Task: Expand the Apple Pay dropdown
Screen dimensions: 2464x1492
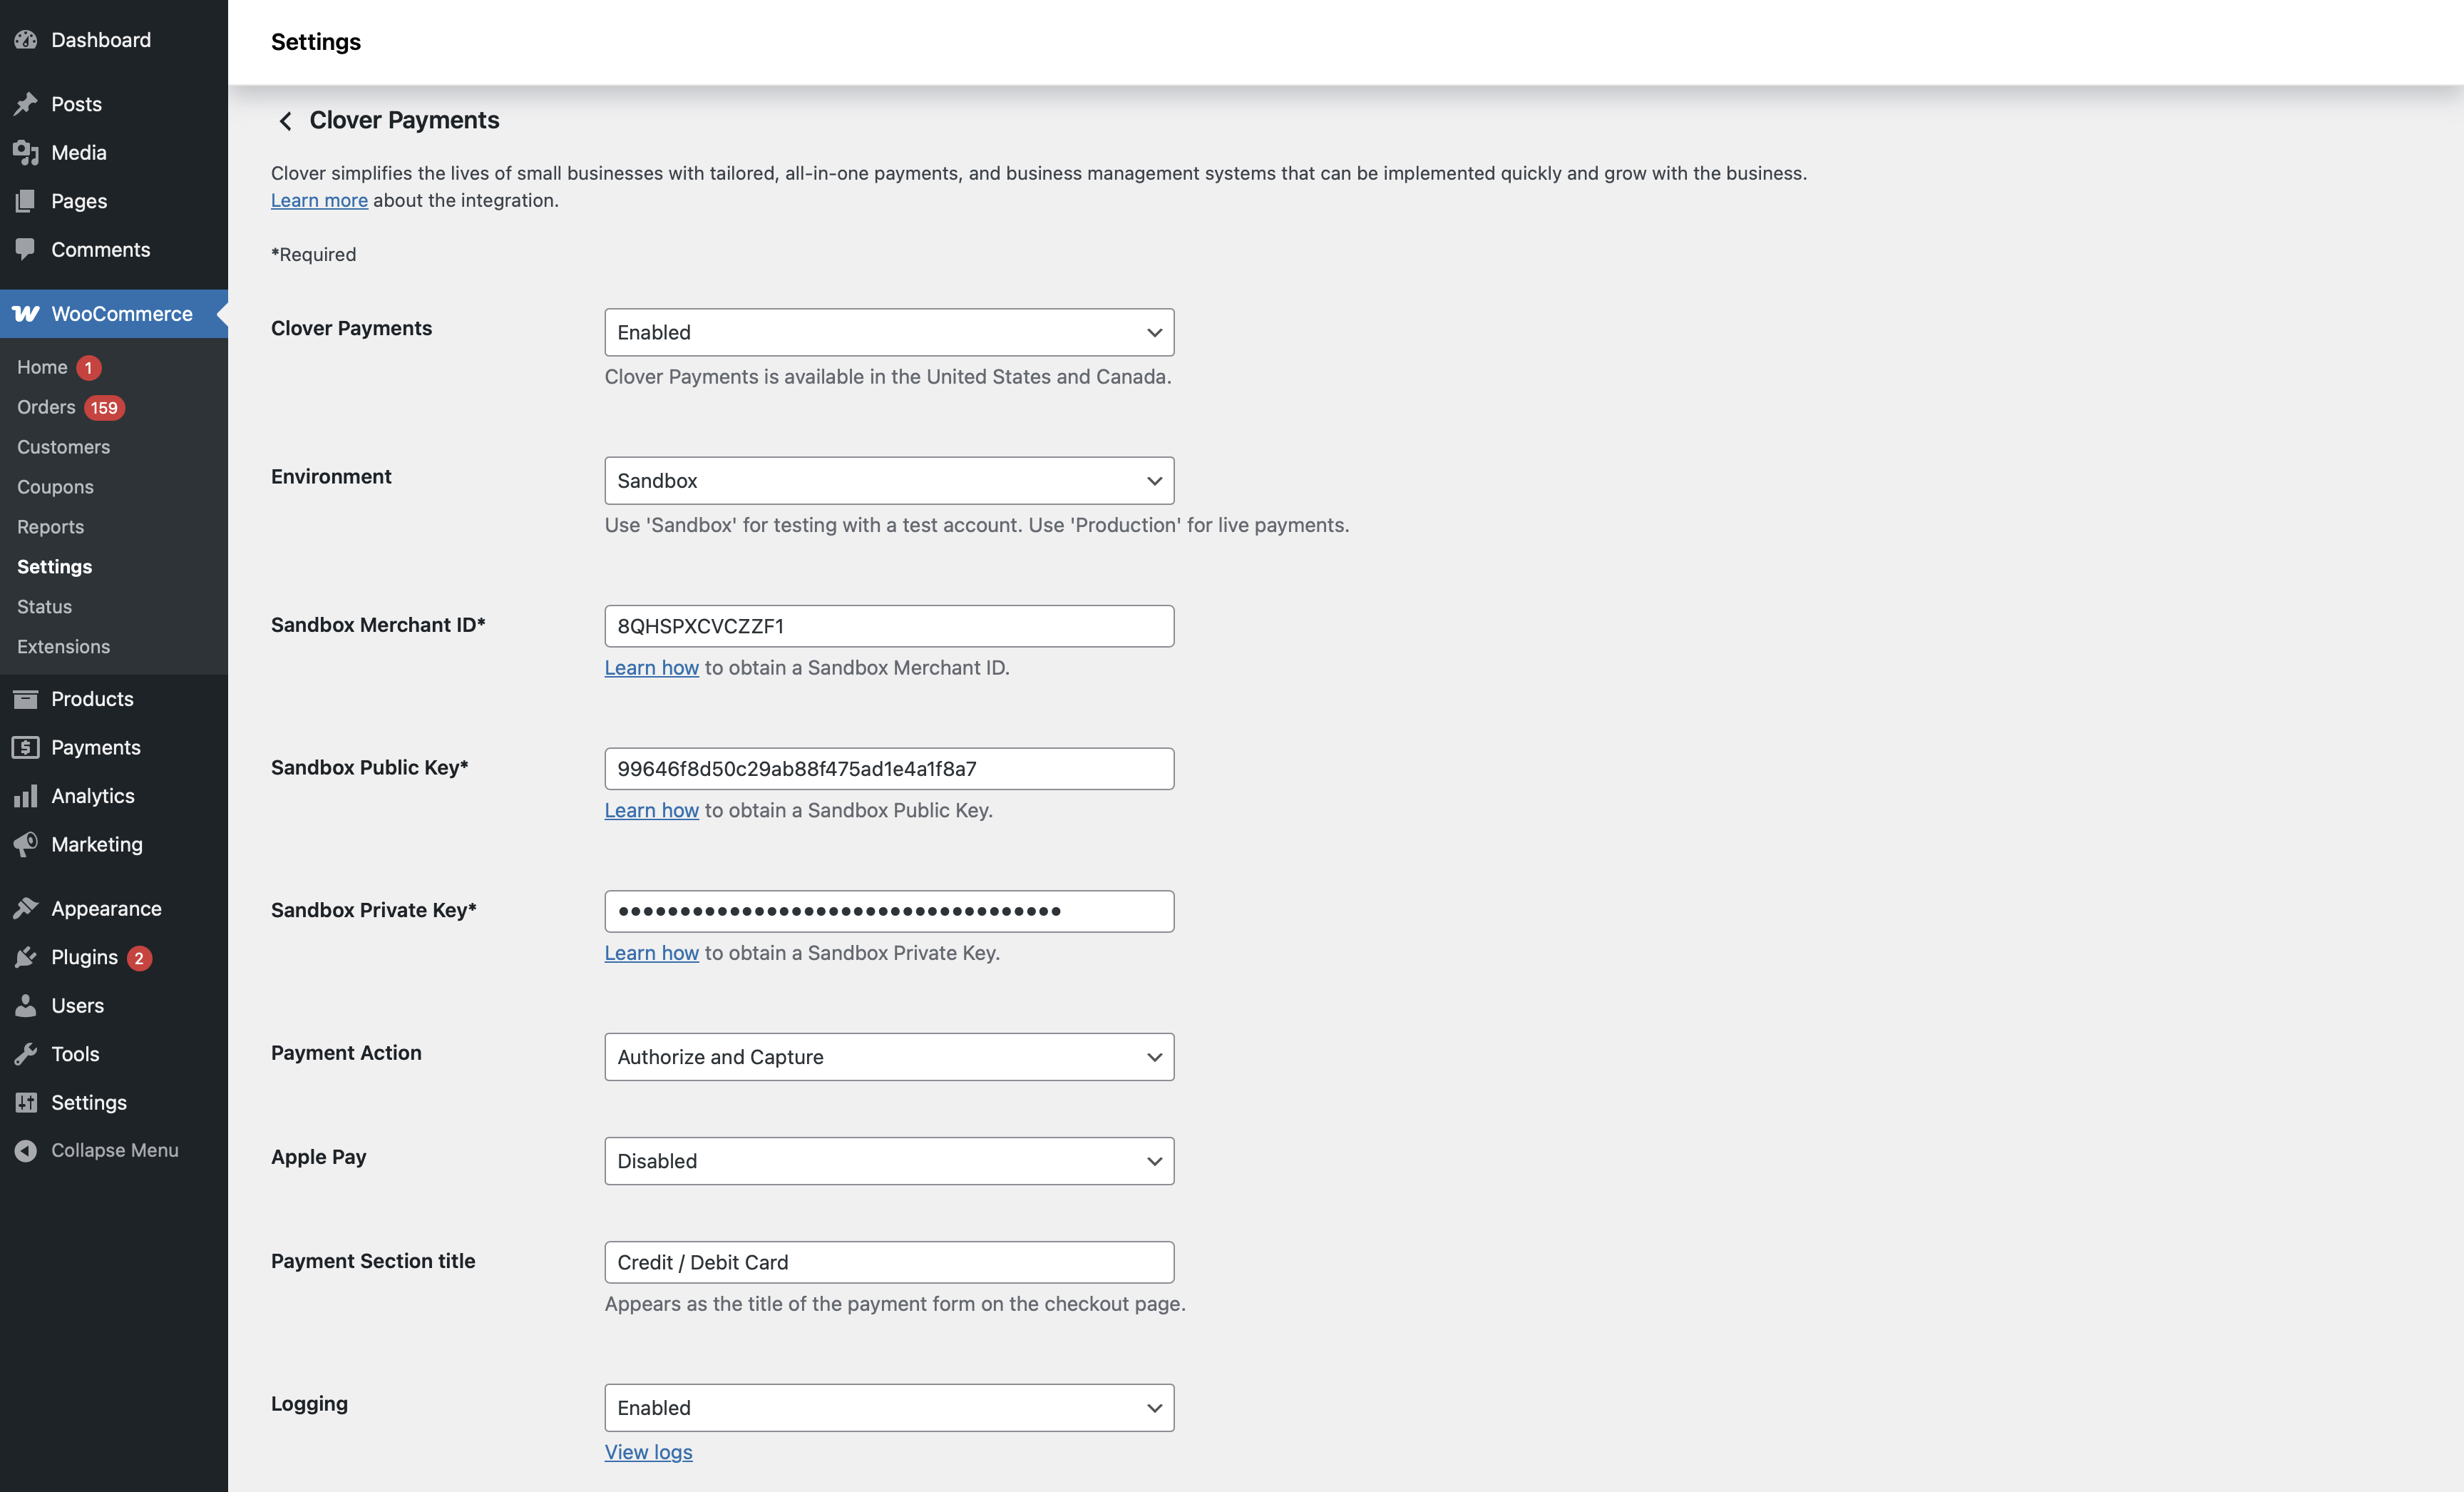Action: (x=888, y=1161)
